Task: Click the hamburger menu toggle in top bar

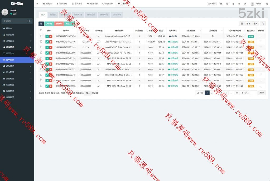Action: [x=37, y=4]
